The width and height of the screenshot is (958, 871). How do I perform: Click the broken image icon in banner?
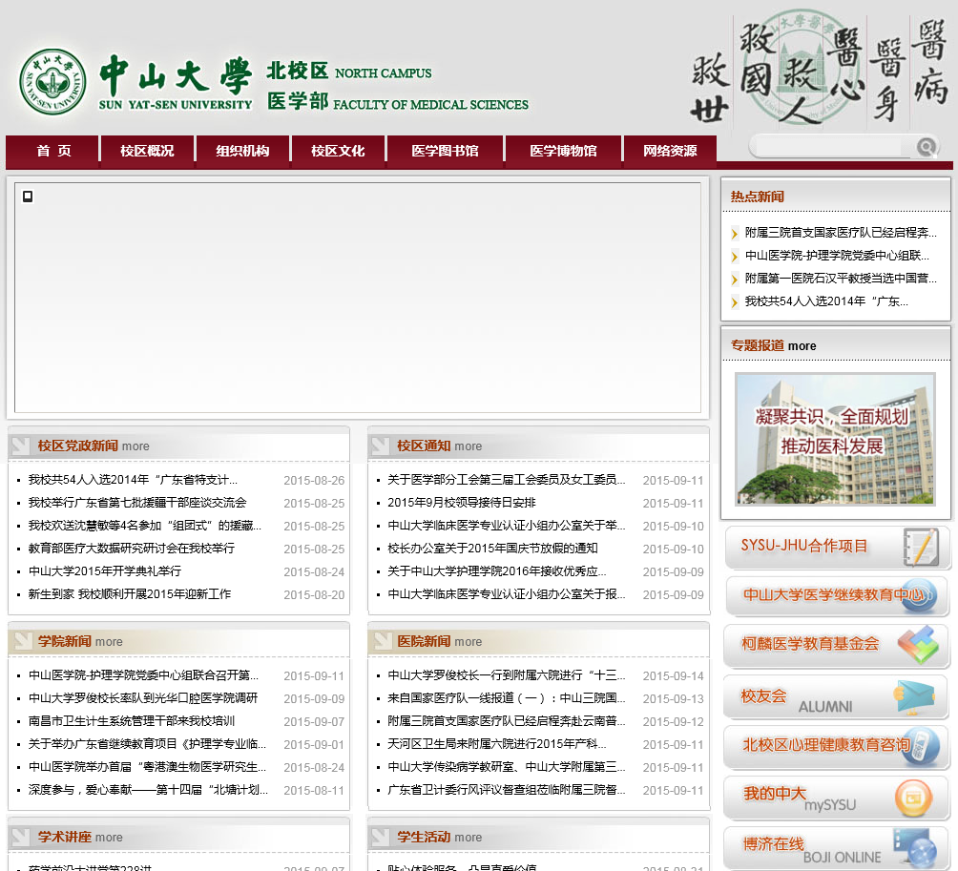pyautogui.click(x=28, y=197)
